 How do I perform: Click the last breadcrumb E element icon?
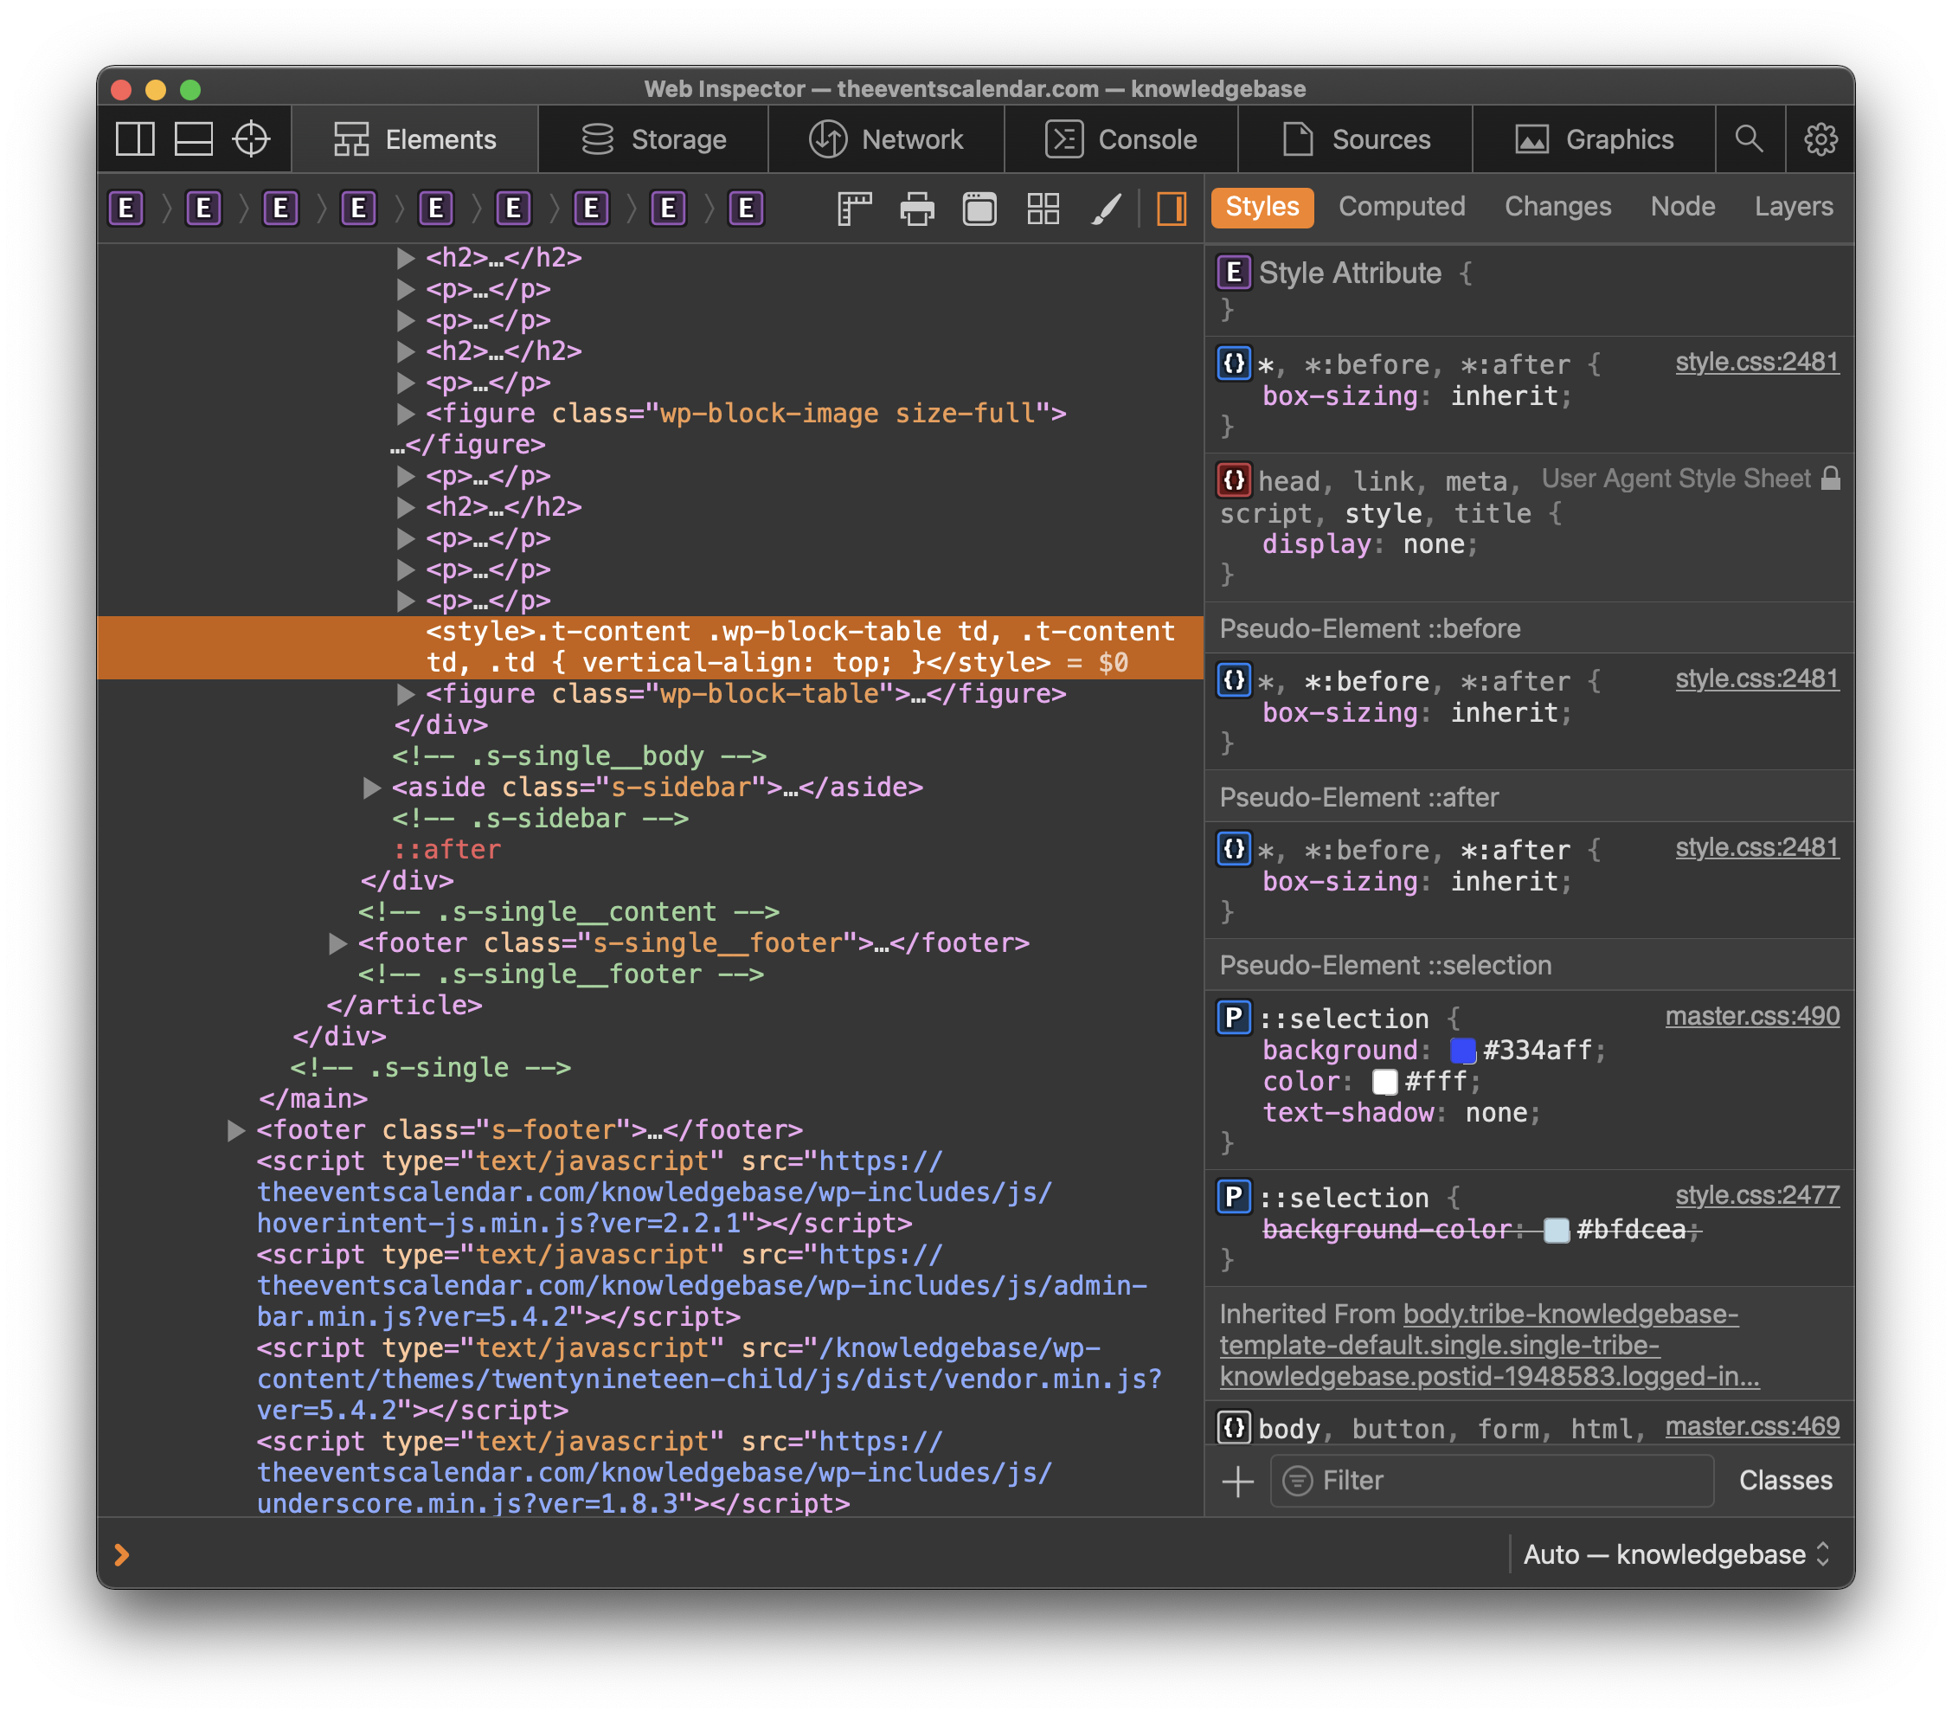747,209
